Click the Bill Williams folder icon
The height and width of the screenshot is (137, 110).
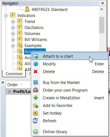click(x=20, y=39)
